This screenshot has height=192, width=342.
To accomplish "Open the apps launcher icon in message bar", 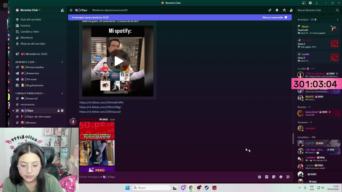I will (x=288, y=177).
